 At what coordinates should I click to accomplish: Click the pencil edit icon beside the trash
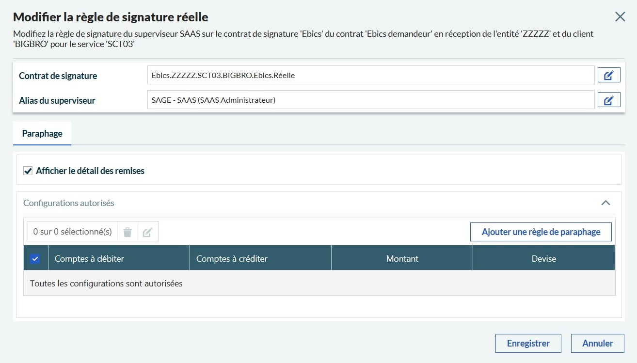click(x=148, y=232)
